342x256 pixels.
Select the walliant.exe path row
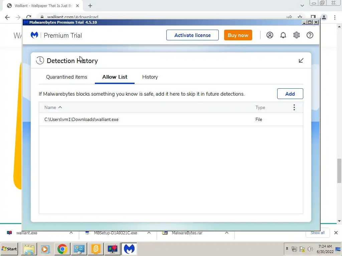(x=171, y=119)
